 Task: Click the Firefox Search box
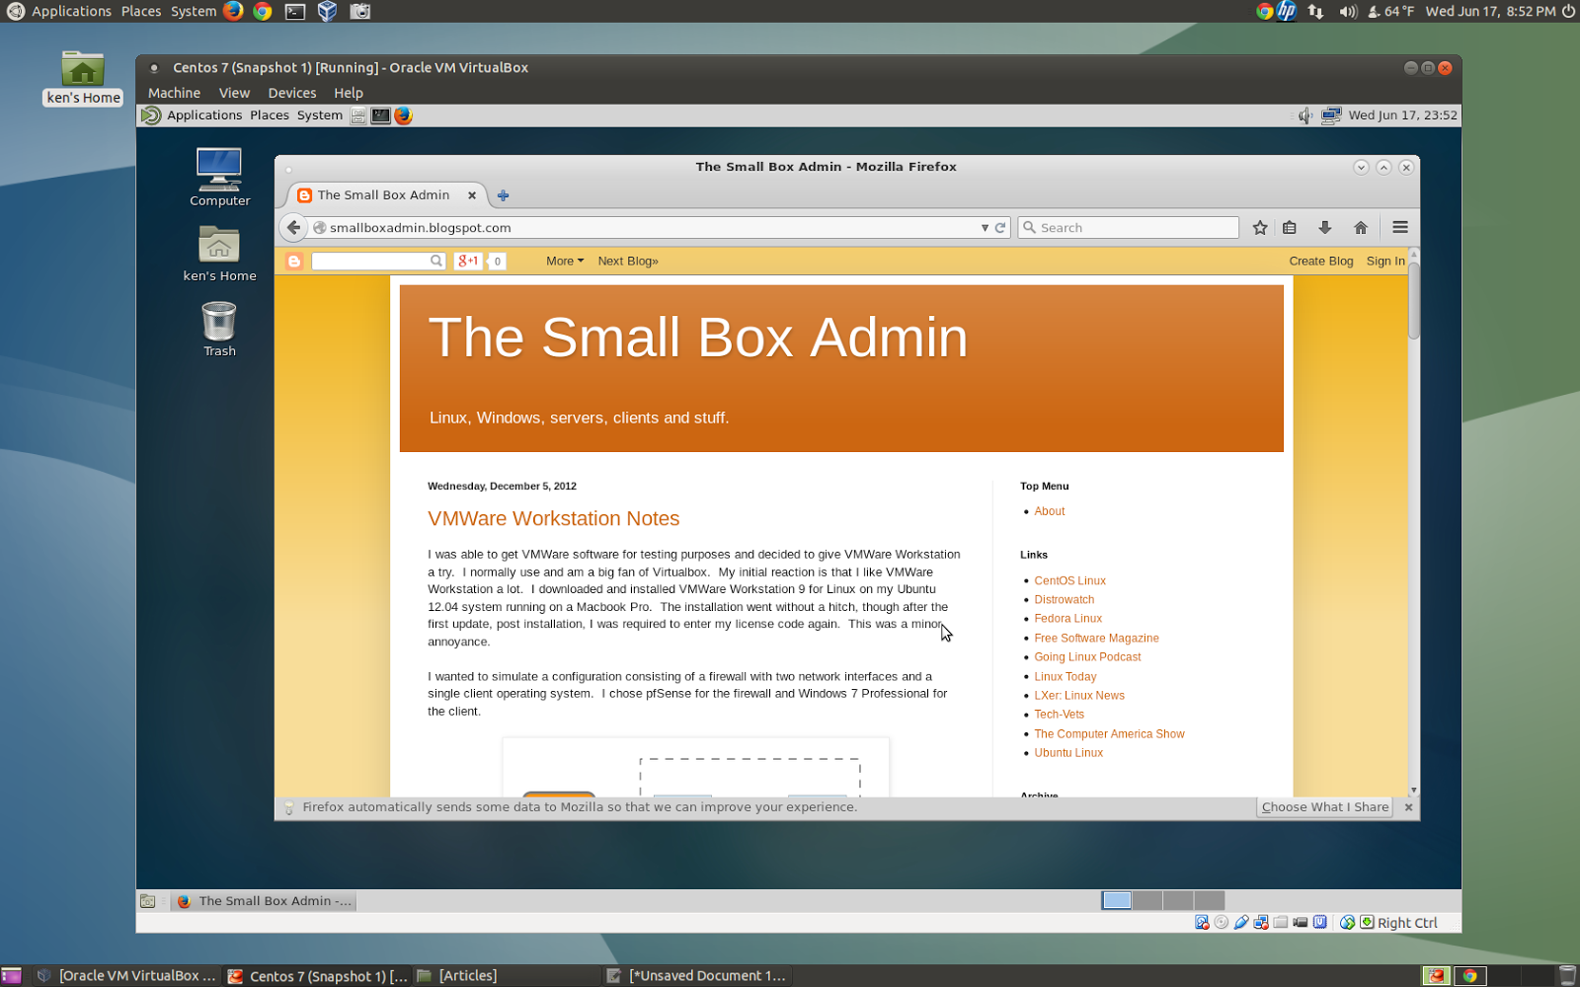pos(1129,228)
